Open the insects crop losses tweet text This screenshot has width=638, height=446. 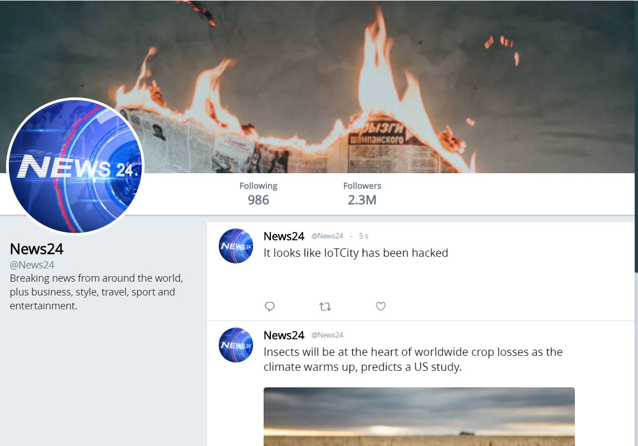click(x=413, y=359)
